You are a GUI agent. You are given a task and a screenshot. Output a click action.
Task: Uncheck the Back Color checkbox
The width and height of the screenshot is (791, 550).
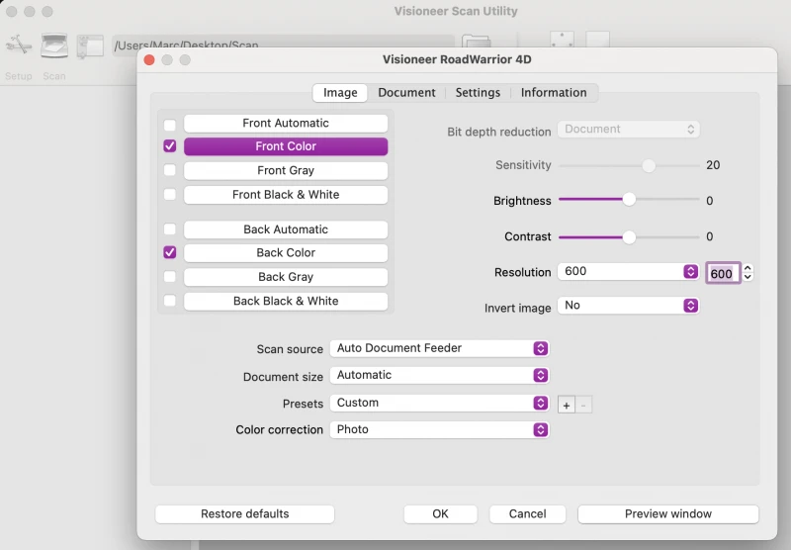coord(170,252)
